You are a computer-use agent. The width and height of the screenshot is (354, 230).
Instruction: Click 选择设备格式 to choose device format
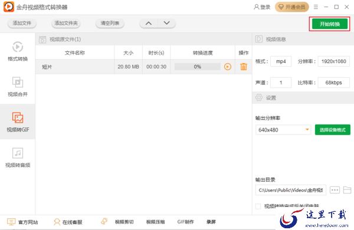333,130
